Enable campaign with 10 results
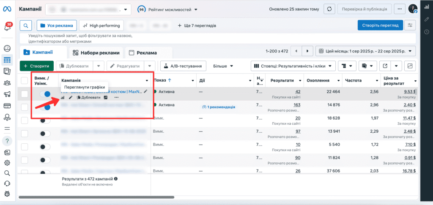This screenshot has height=205, width=433. [x=45, y=147]
